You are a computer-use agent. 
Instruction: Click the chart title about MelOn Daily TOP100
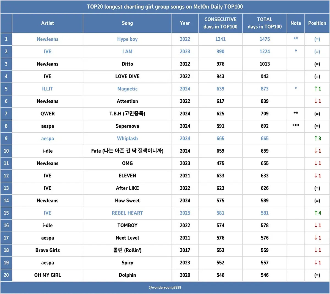tap(165, 7)
